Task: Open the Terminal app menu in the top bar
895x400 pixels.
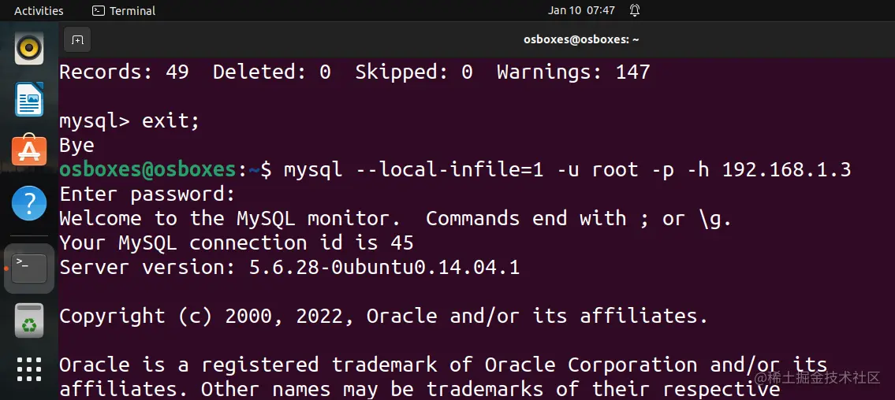Action: coord(124,11)
